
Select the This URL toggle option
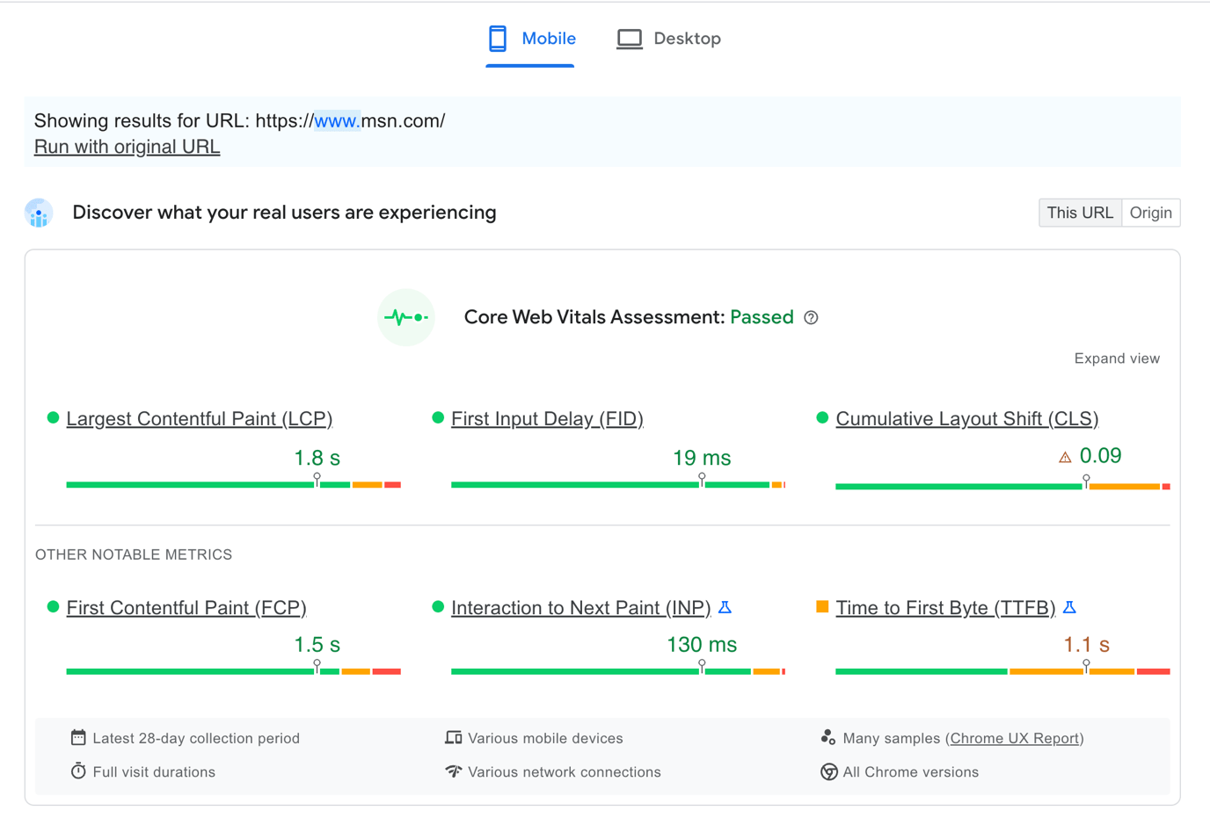pyautogui.click(x=1080, y=213)
